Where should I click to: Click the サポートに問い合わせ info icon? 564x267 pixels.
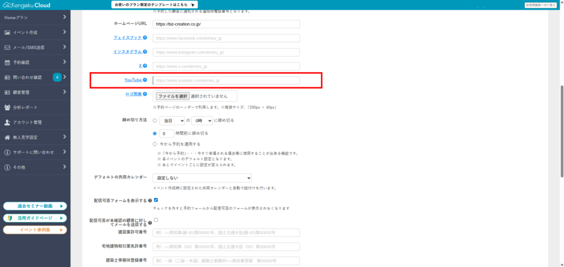pyautogui.click(x=7, y=152)
